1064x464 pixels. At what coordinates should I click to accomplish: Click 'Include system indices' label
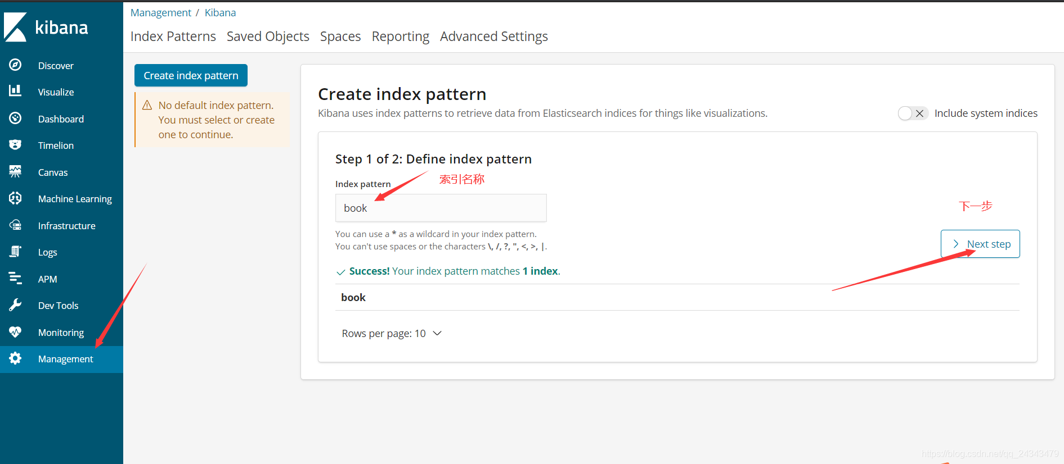point(986,113)
